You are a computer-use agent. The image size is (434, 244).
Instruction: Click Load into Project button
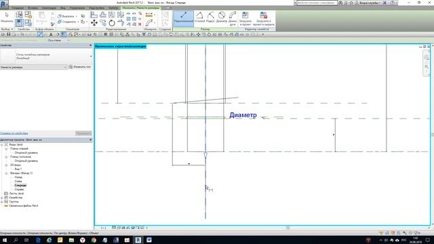[245, 18]
